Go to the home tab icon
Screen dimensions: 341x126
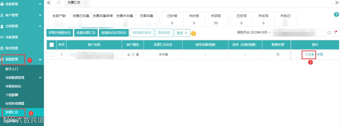pos(58,3)
